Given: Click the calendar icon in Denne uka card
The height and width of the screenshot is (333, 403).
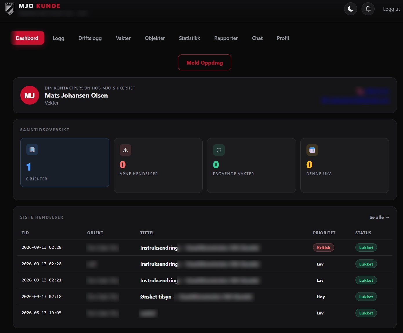Looking at the screenshot, I should pyautogui.click(x=312, y=150).
